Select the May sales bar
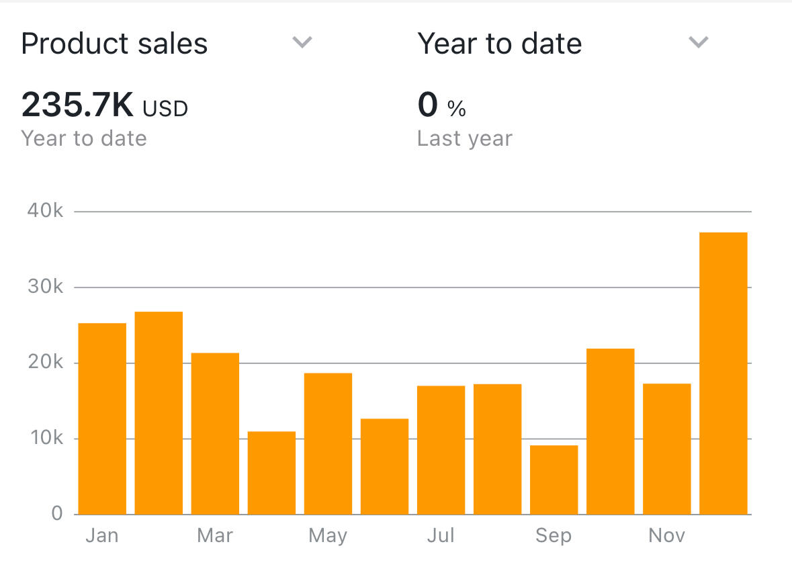The width and height of the screenshot is (792, 571). (x=328, y=443)
